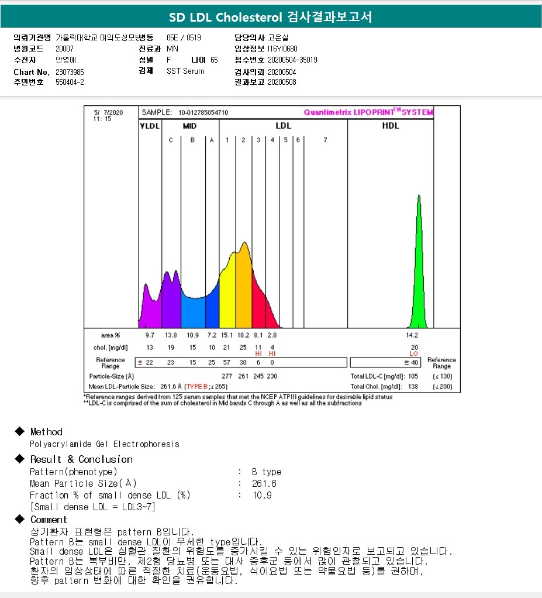
Task: Select specimen type "SST Serum"
Action: coord(185,71)
